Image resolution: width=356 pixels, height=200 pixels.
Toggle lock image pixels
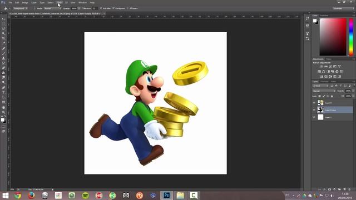coord(324,96)
